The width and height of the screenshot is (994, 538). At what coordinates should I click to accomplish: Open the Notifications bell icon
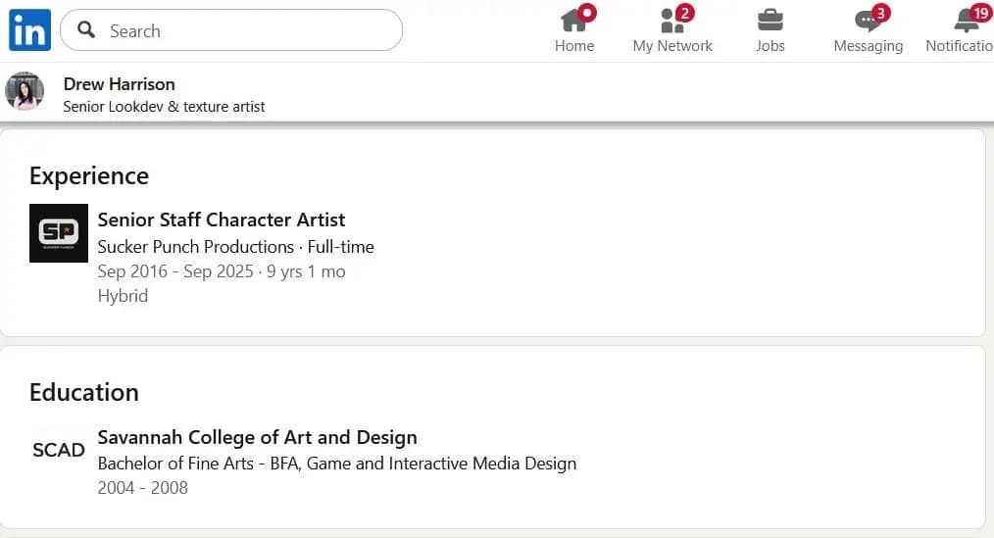[966, 21]
